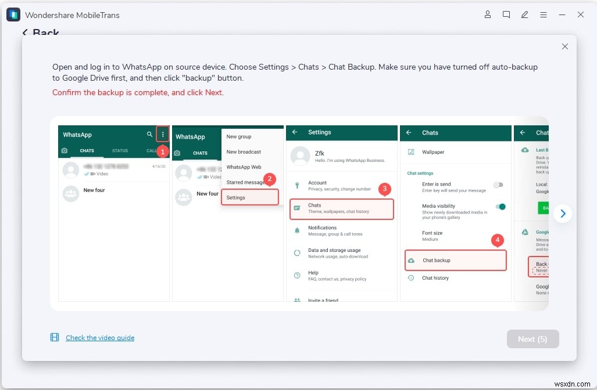Disable the Media visibility switch

(x=499, y=207)
